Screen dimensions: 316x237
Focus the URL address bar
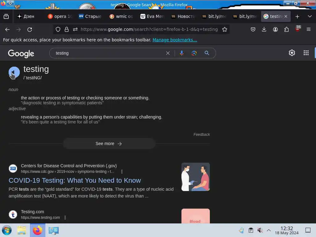[x=149, y=29]
